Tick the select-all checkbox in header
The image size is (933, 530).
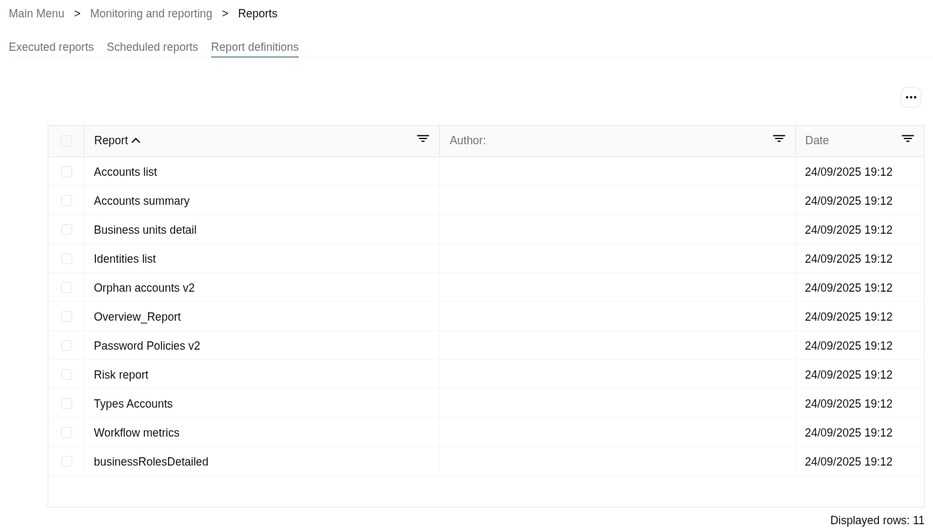66,141
